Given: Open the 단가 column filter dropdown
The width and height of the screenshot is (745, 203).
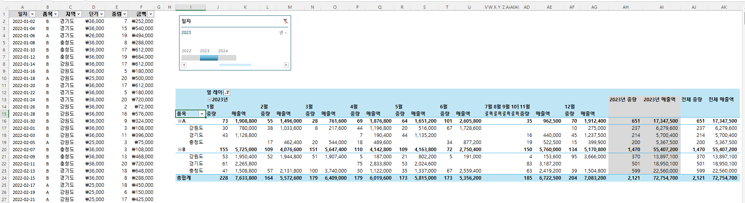Looking at the screenshot, I should click(102, 14).
